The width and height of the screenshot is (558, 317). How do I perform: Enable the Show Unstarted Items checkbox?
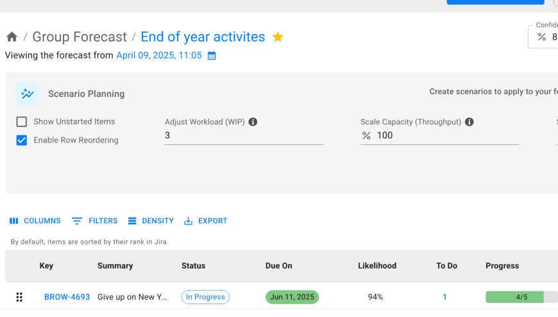(22, 122)
